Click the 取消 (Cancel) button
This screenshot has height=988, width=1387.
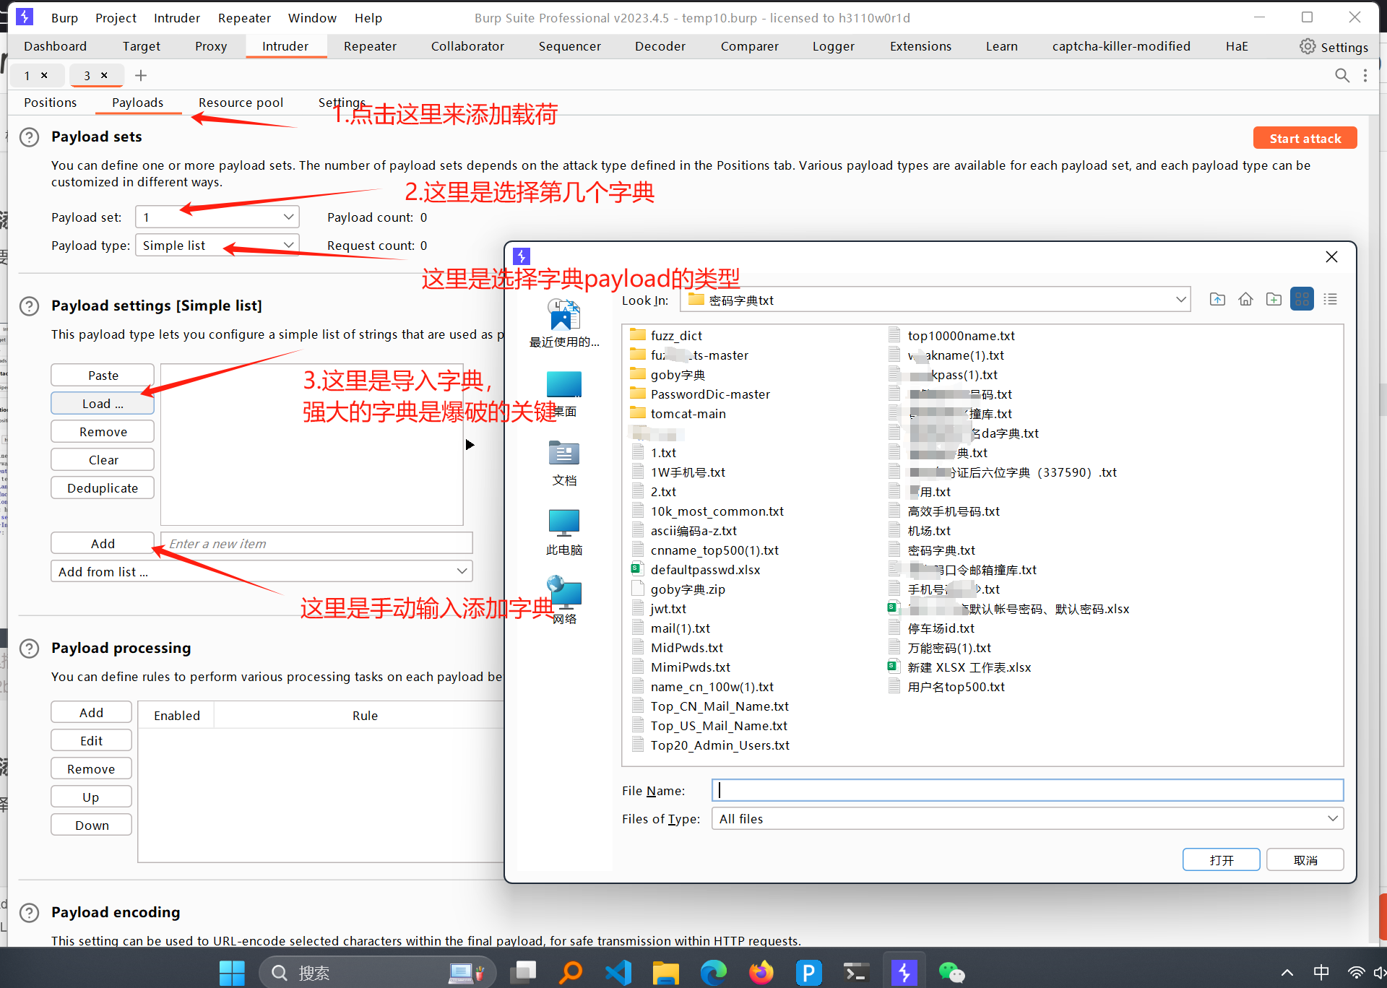(x=1305, y=859)
